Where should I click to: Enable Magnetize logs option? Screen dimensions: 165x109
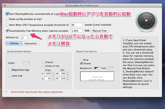click(10, 70)
